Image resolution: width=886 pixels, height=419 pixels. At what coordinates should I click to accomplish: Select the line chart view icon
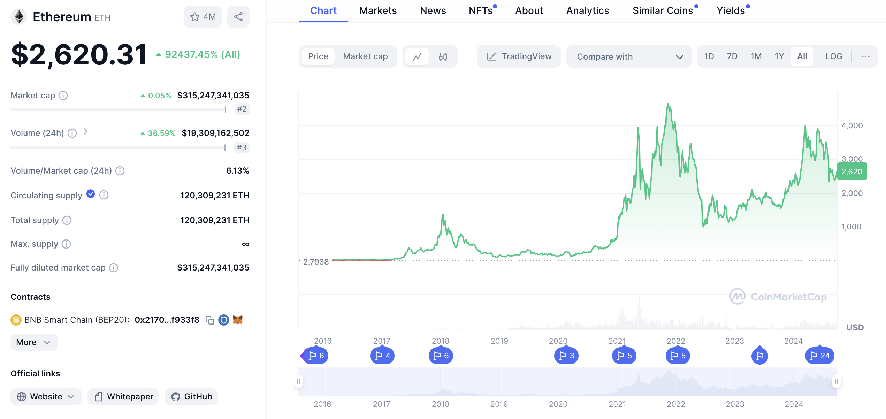click(417, 56)
